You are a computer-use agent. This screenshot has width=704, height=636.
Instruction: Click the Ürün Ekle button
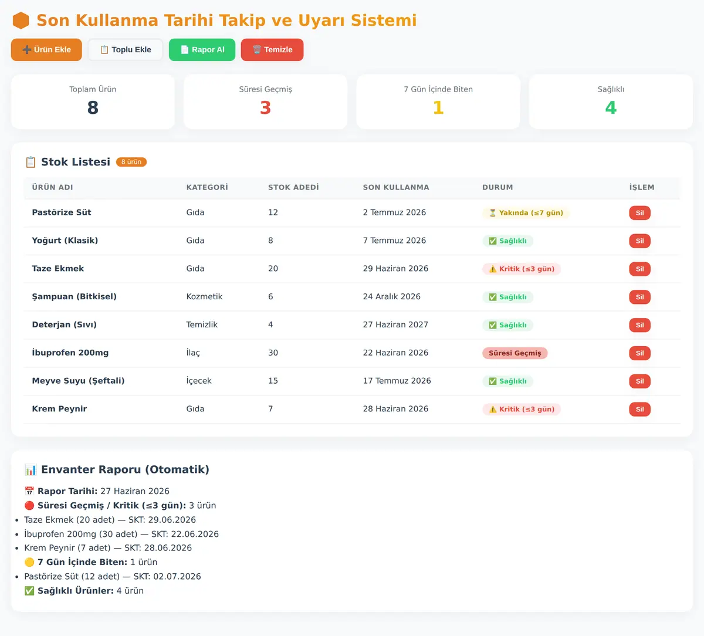(46, 50)
